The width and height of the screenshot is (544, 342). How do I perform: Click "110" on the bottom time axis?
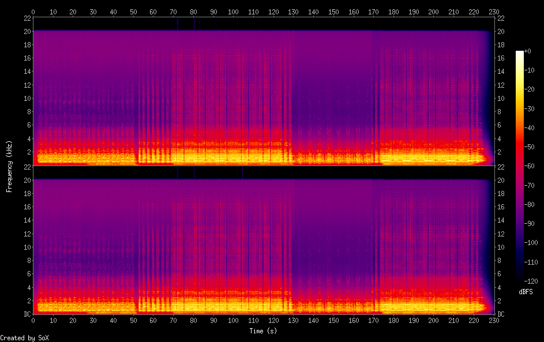[x=253, y=321]
